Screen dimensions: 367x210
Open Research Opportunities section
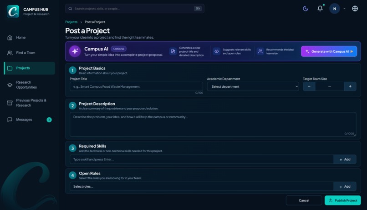point(30,85)
